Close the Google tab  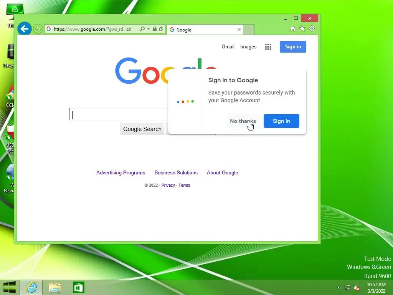(x=239, y=30)
